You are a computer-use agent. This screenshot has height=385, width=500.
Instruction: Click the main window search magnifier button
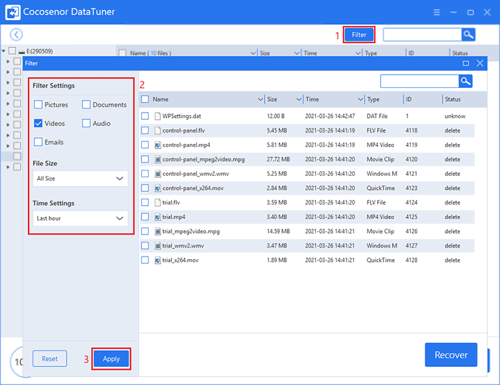468,35
